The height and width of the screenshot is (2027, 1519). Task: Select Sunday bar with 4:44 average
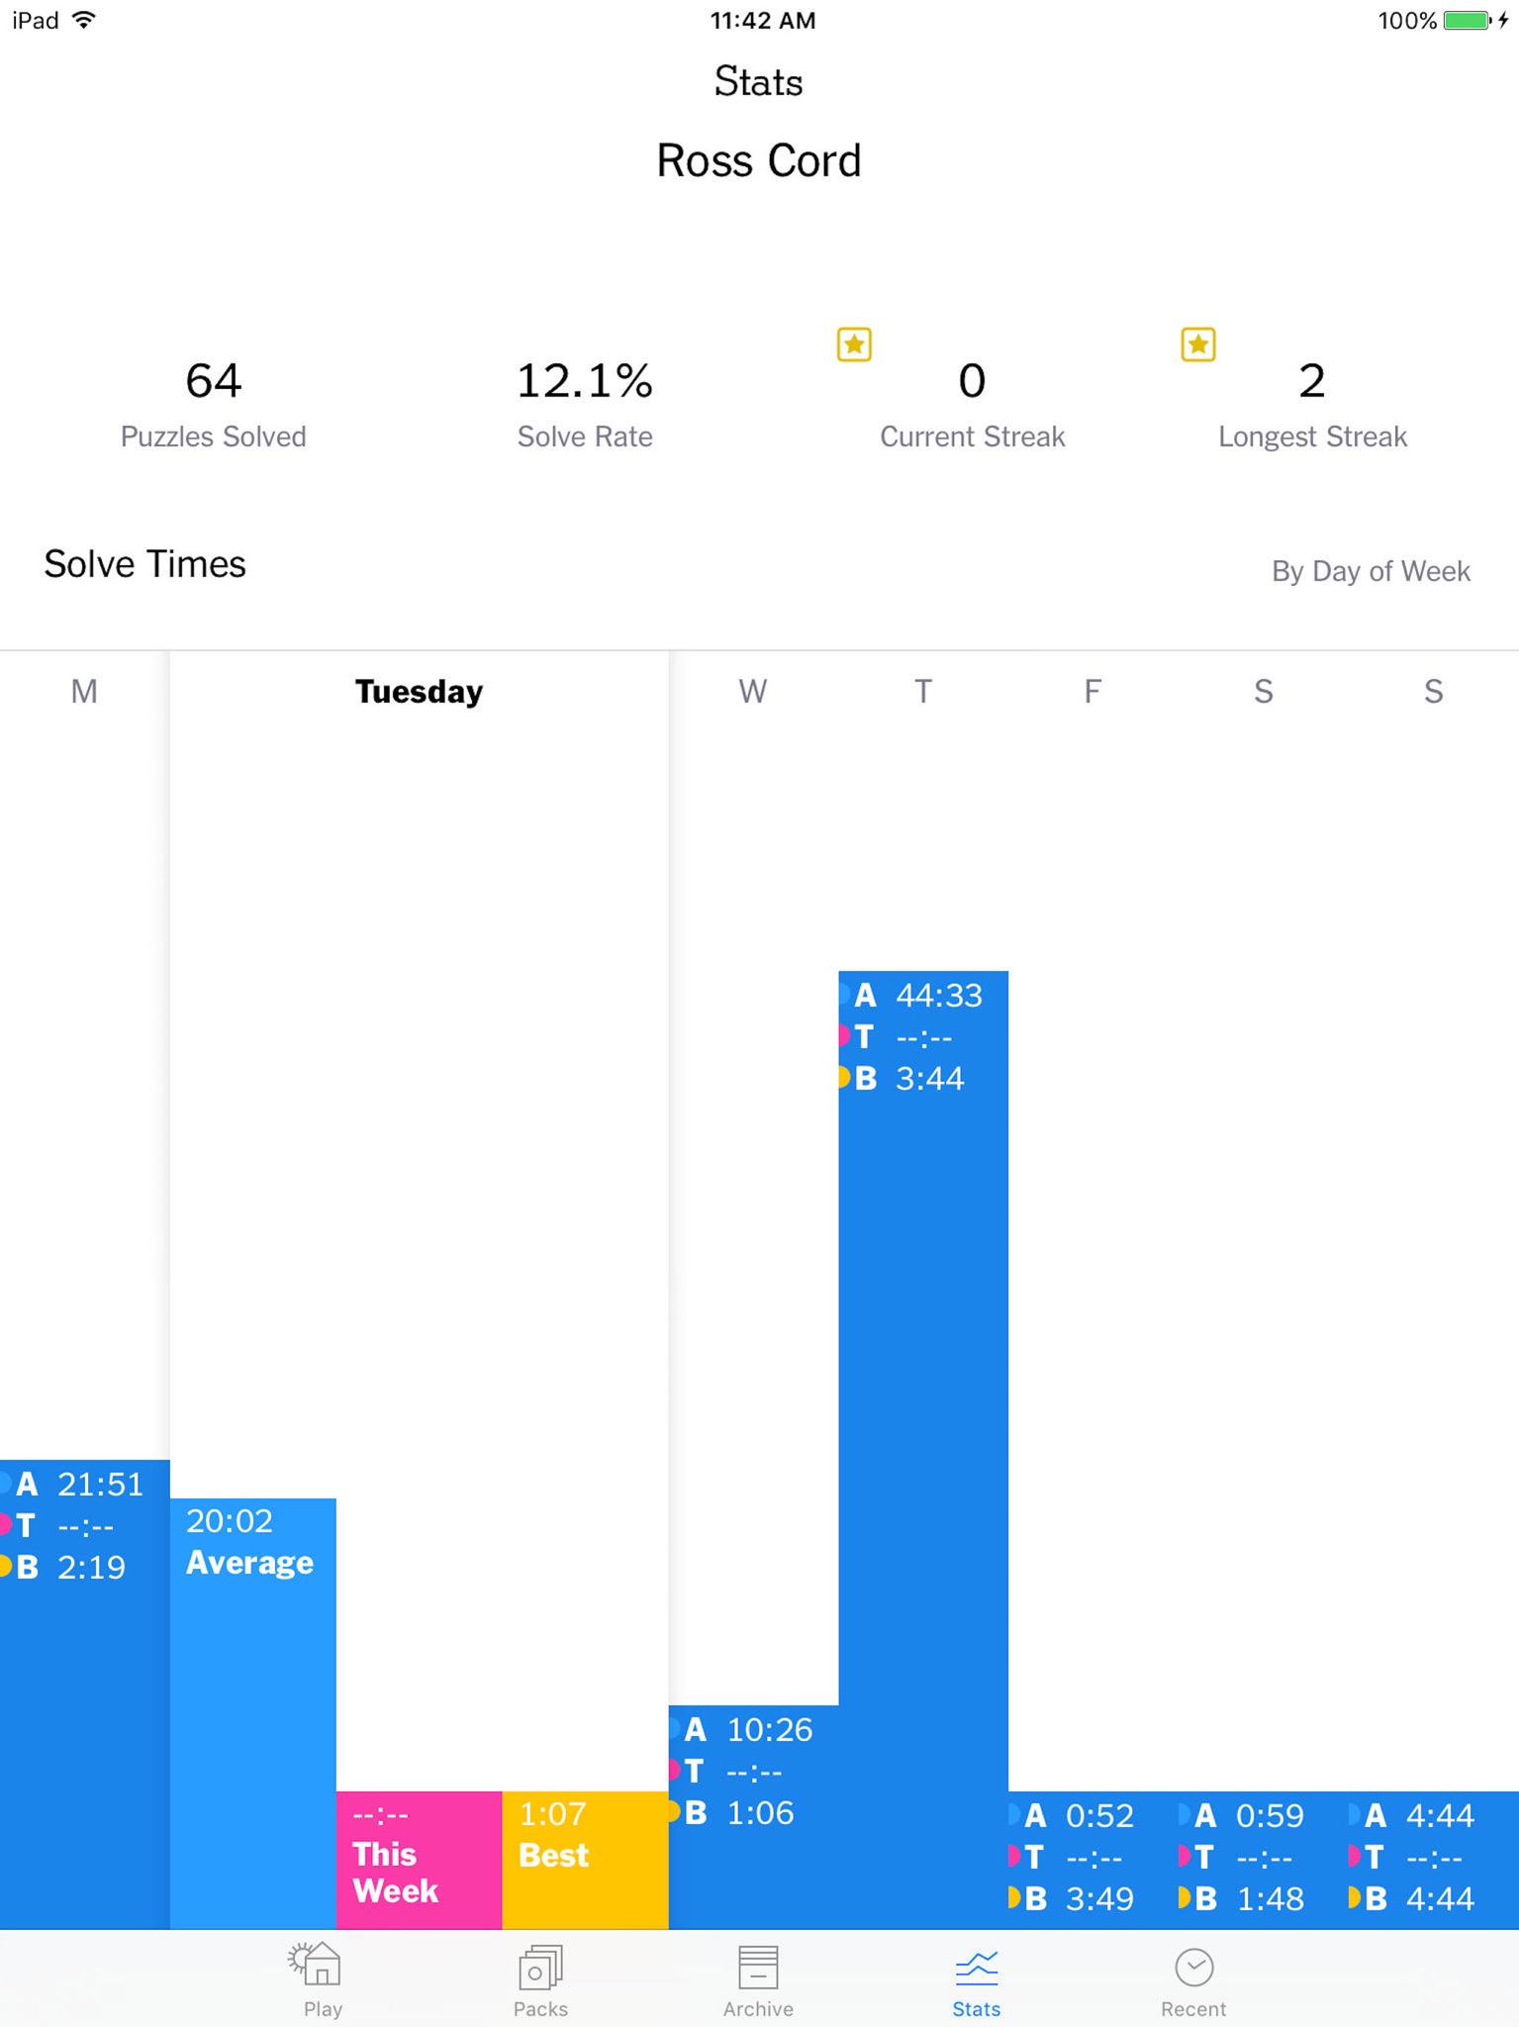[1434, 1860]
